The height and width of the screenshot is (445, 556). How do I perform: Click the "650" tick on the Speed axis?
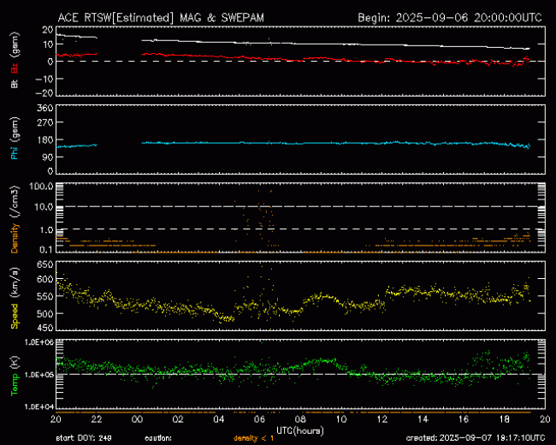click(45, 264)
